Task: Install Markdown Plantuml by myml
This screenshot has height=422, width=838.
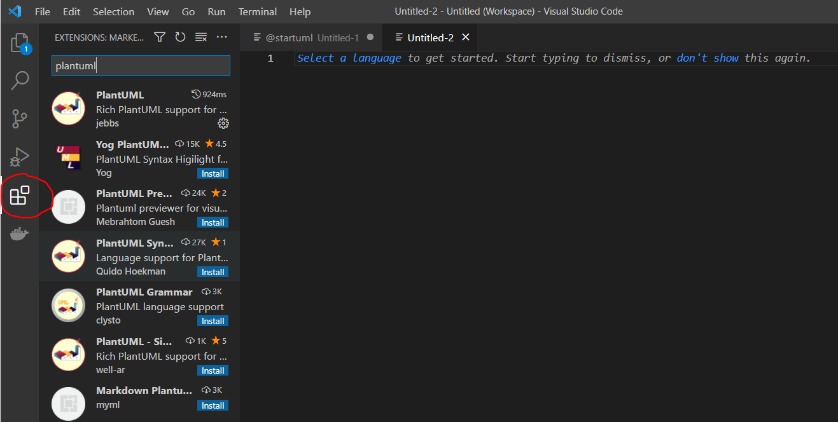Action: (x=213, y=405)
